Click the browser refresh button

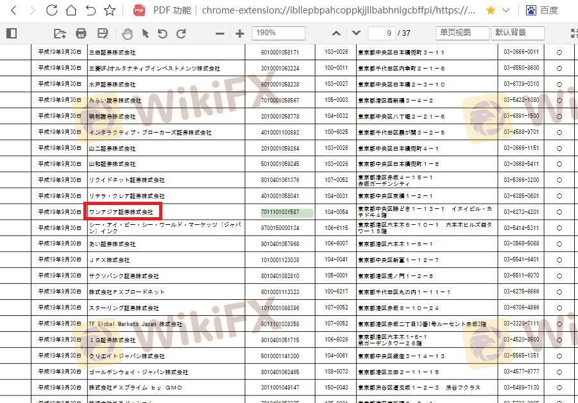pos(51,10)
